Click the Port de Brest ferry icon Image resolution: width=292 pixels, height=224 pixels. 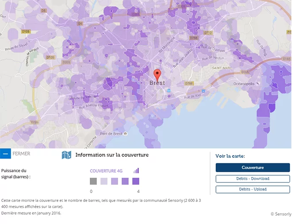126,134
